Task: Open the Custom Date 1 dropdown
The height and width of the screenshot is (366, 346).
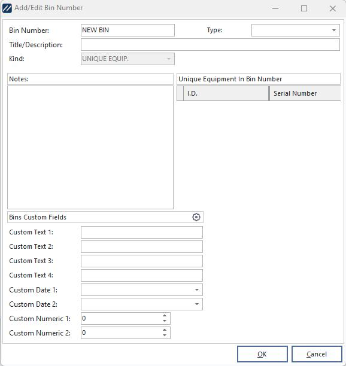Action: (x=197, y=289)
